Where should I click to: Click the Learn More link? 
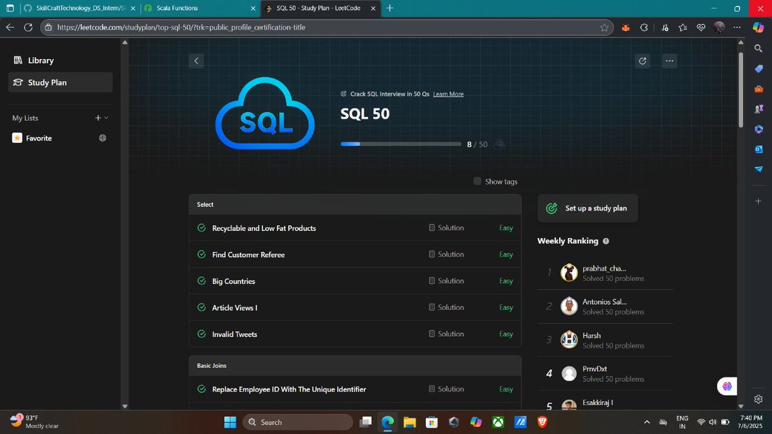tap(448, 94)
